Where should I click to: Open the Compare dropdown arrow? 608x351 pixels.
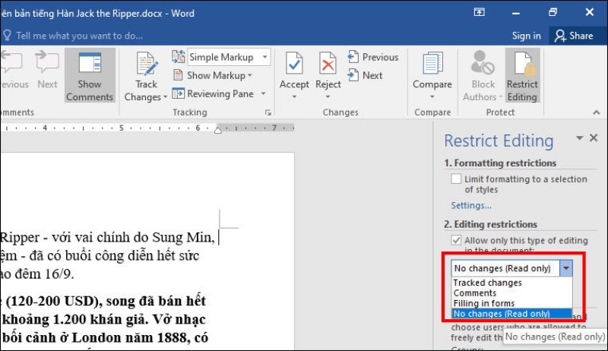[432, 96]
